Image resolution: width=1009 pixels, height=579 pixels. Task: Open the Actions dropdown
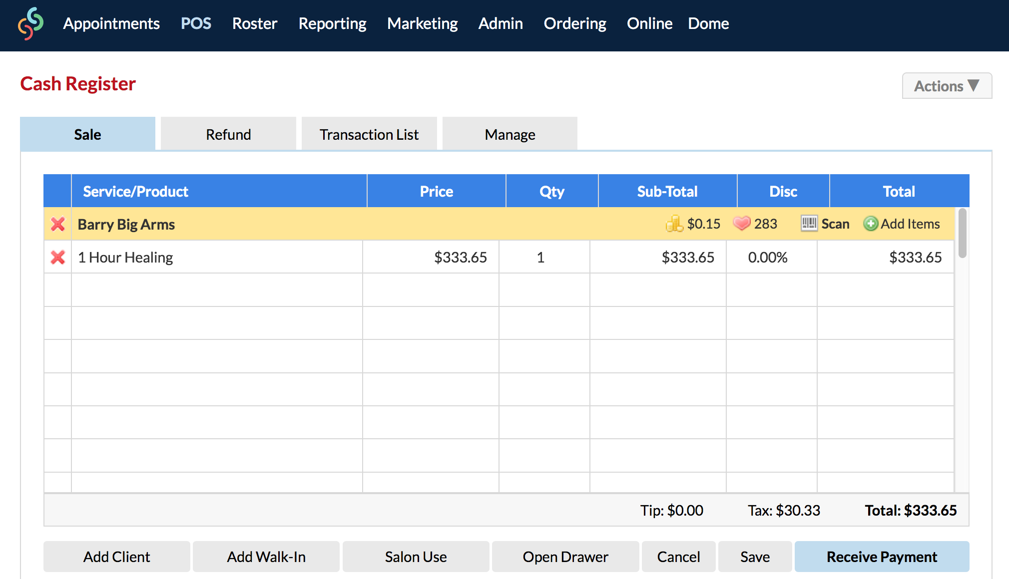(947, 86)
